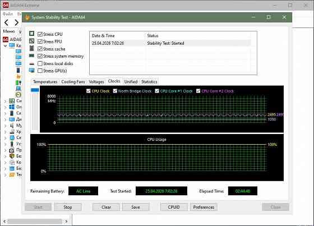Disable the Stress FPU checkbox
This screenshot has height=226, width=314.
[40, 41]
